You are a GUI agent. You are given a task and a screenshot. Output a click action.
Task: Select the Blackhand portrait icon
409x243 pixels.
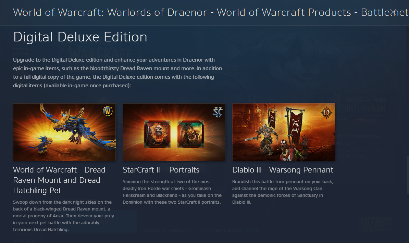[191, 134]
